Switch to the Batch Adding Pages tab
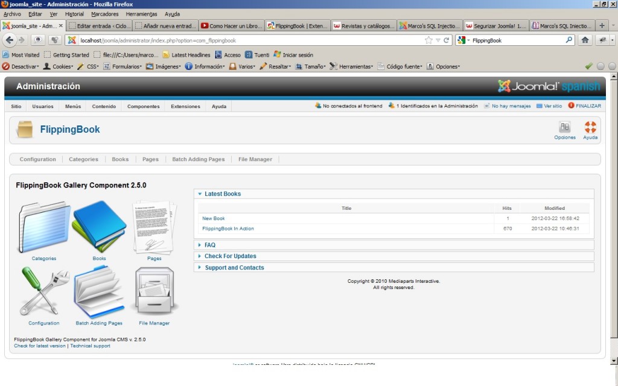 tap(198, 159)
